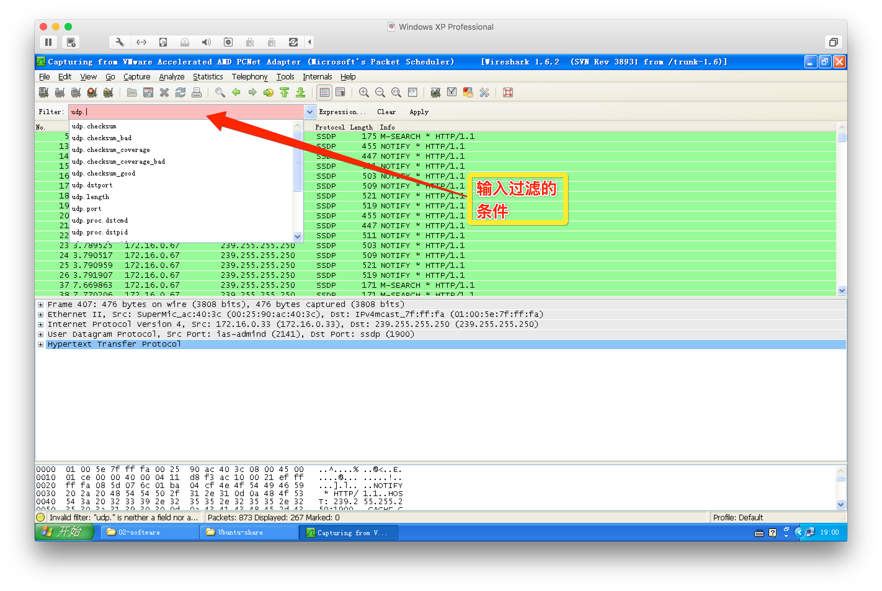The height and width of the screenshot is (591, 882).
Task: Expand Hypertext Transfer Protocol node
Action: 41,344
